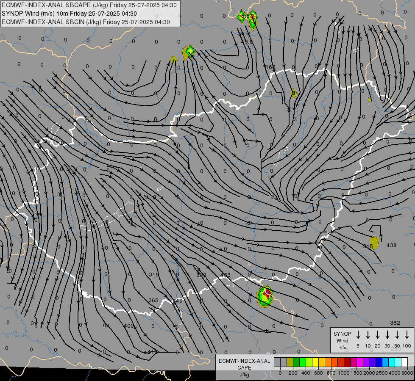Click the 'CAPE' label in color legend
The width and height of the screenshot is (415, 381).
(x=244, y=368)
